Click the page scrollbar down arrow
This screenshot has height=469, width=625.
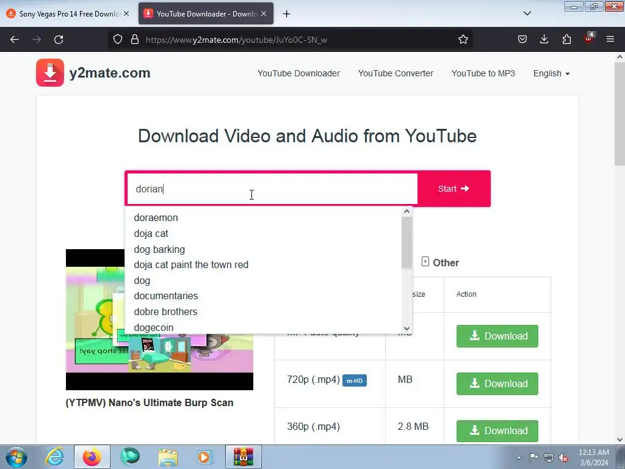(x=620, y=440)
